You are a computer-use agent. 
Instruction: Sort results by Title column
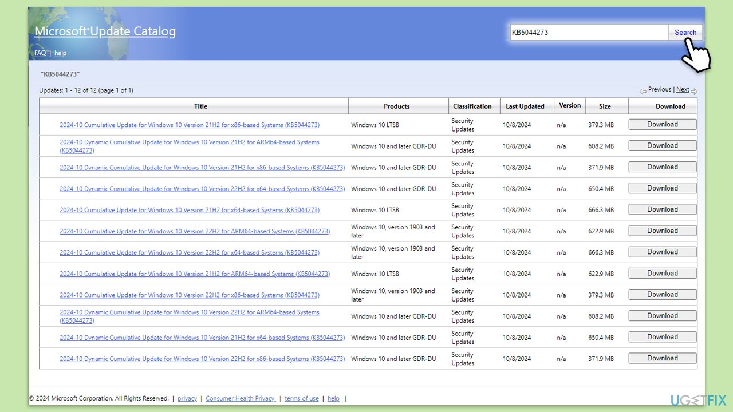(x=200, y=106)
